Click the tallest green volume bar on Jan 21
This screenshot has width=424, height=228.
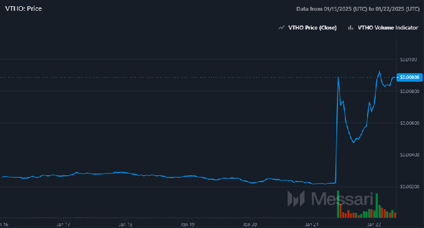pyautogui.click(x=338, y=204)
